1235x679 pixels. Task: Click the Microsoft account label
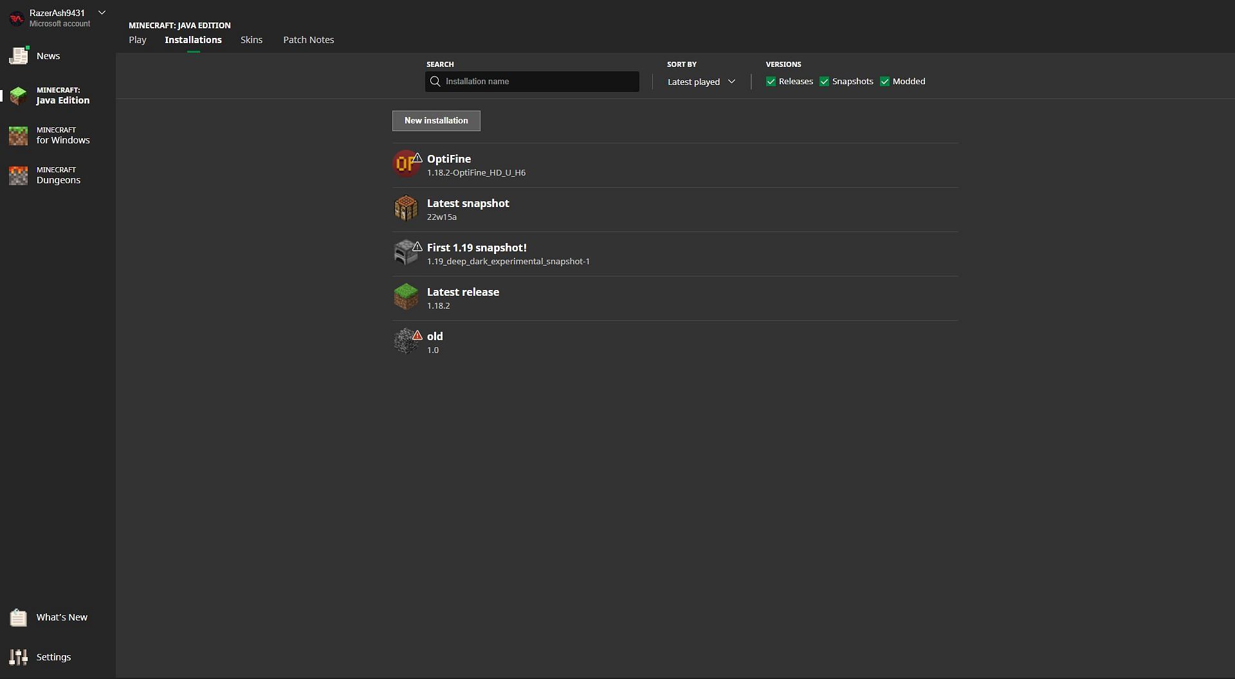click(x=60, y=24)
